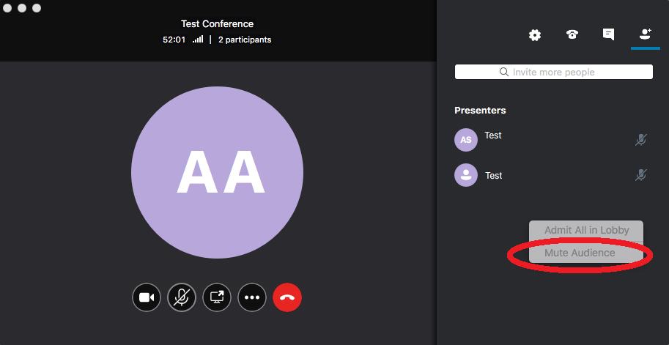Toggle mute icon beside the AS participant
Viewport: 669px width, 345px height.
tap(641, 139)
